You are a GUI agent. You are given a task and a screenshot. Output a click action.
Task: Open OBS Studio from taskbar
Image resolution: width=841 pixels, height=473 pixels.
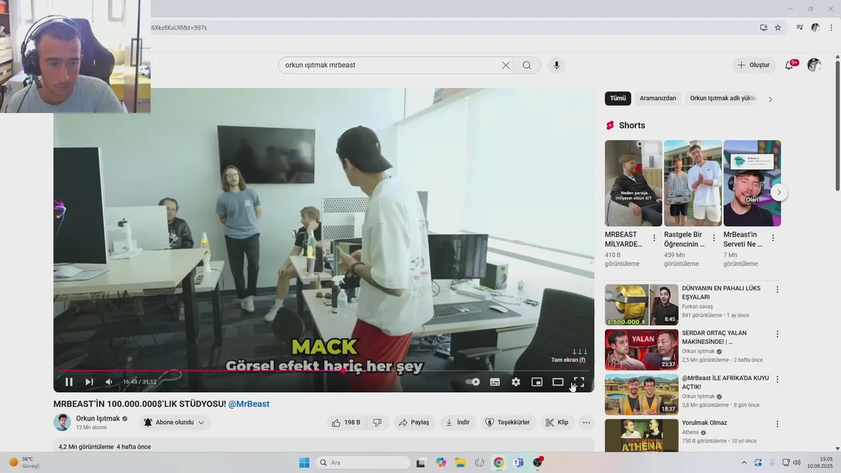[538, 462]
